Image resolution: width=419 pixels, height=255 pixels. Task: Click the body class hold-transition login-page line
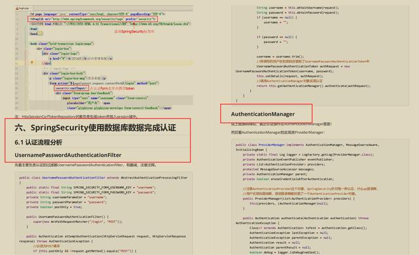[62, 43]
